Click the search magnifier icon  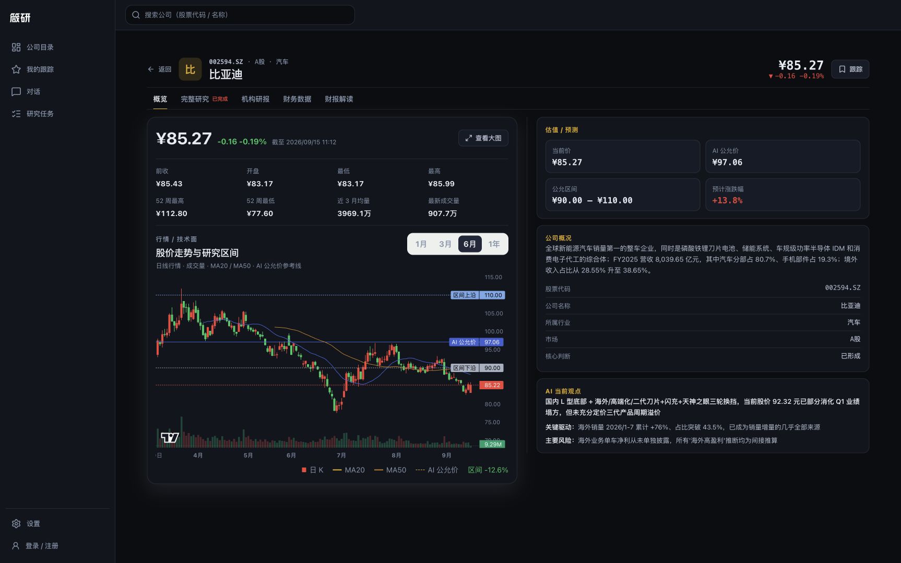coord(136,15)
